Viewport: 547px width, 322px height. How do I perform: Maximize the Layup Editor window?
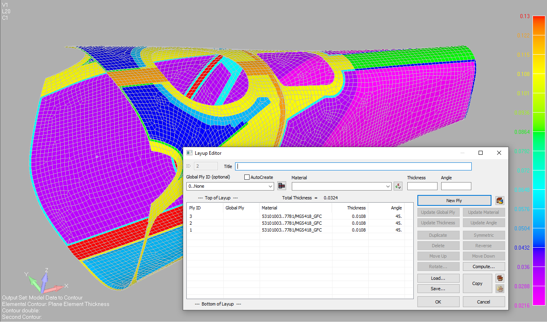480,153
